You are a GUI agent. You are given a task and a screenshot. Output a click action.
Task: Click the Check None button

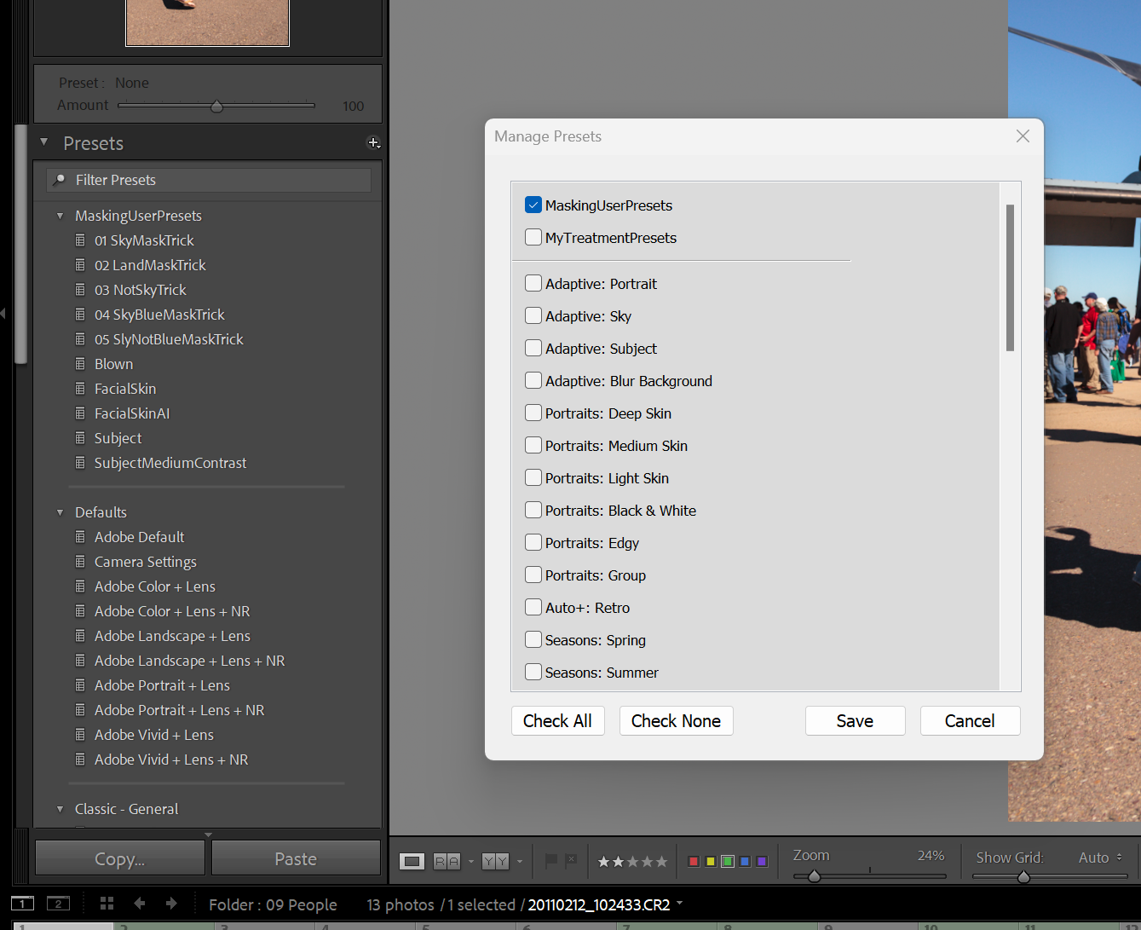point(676,720)
